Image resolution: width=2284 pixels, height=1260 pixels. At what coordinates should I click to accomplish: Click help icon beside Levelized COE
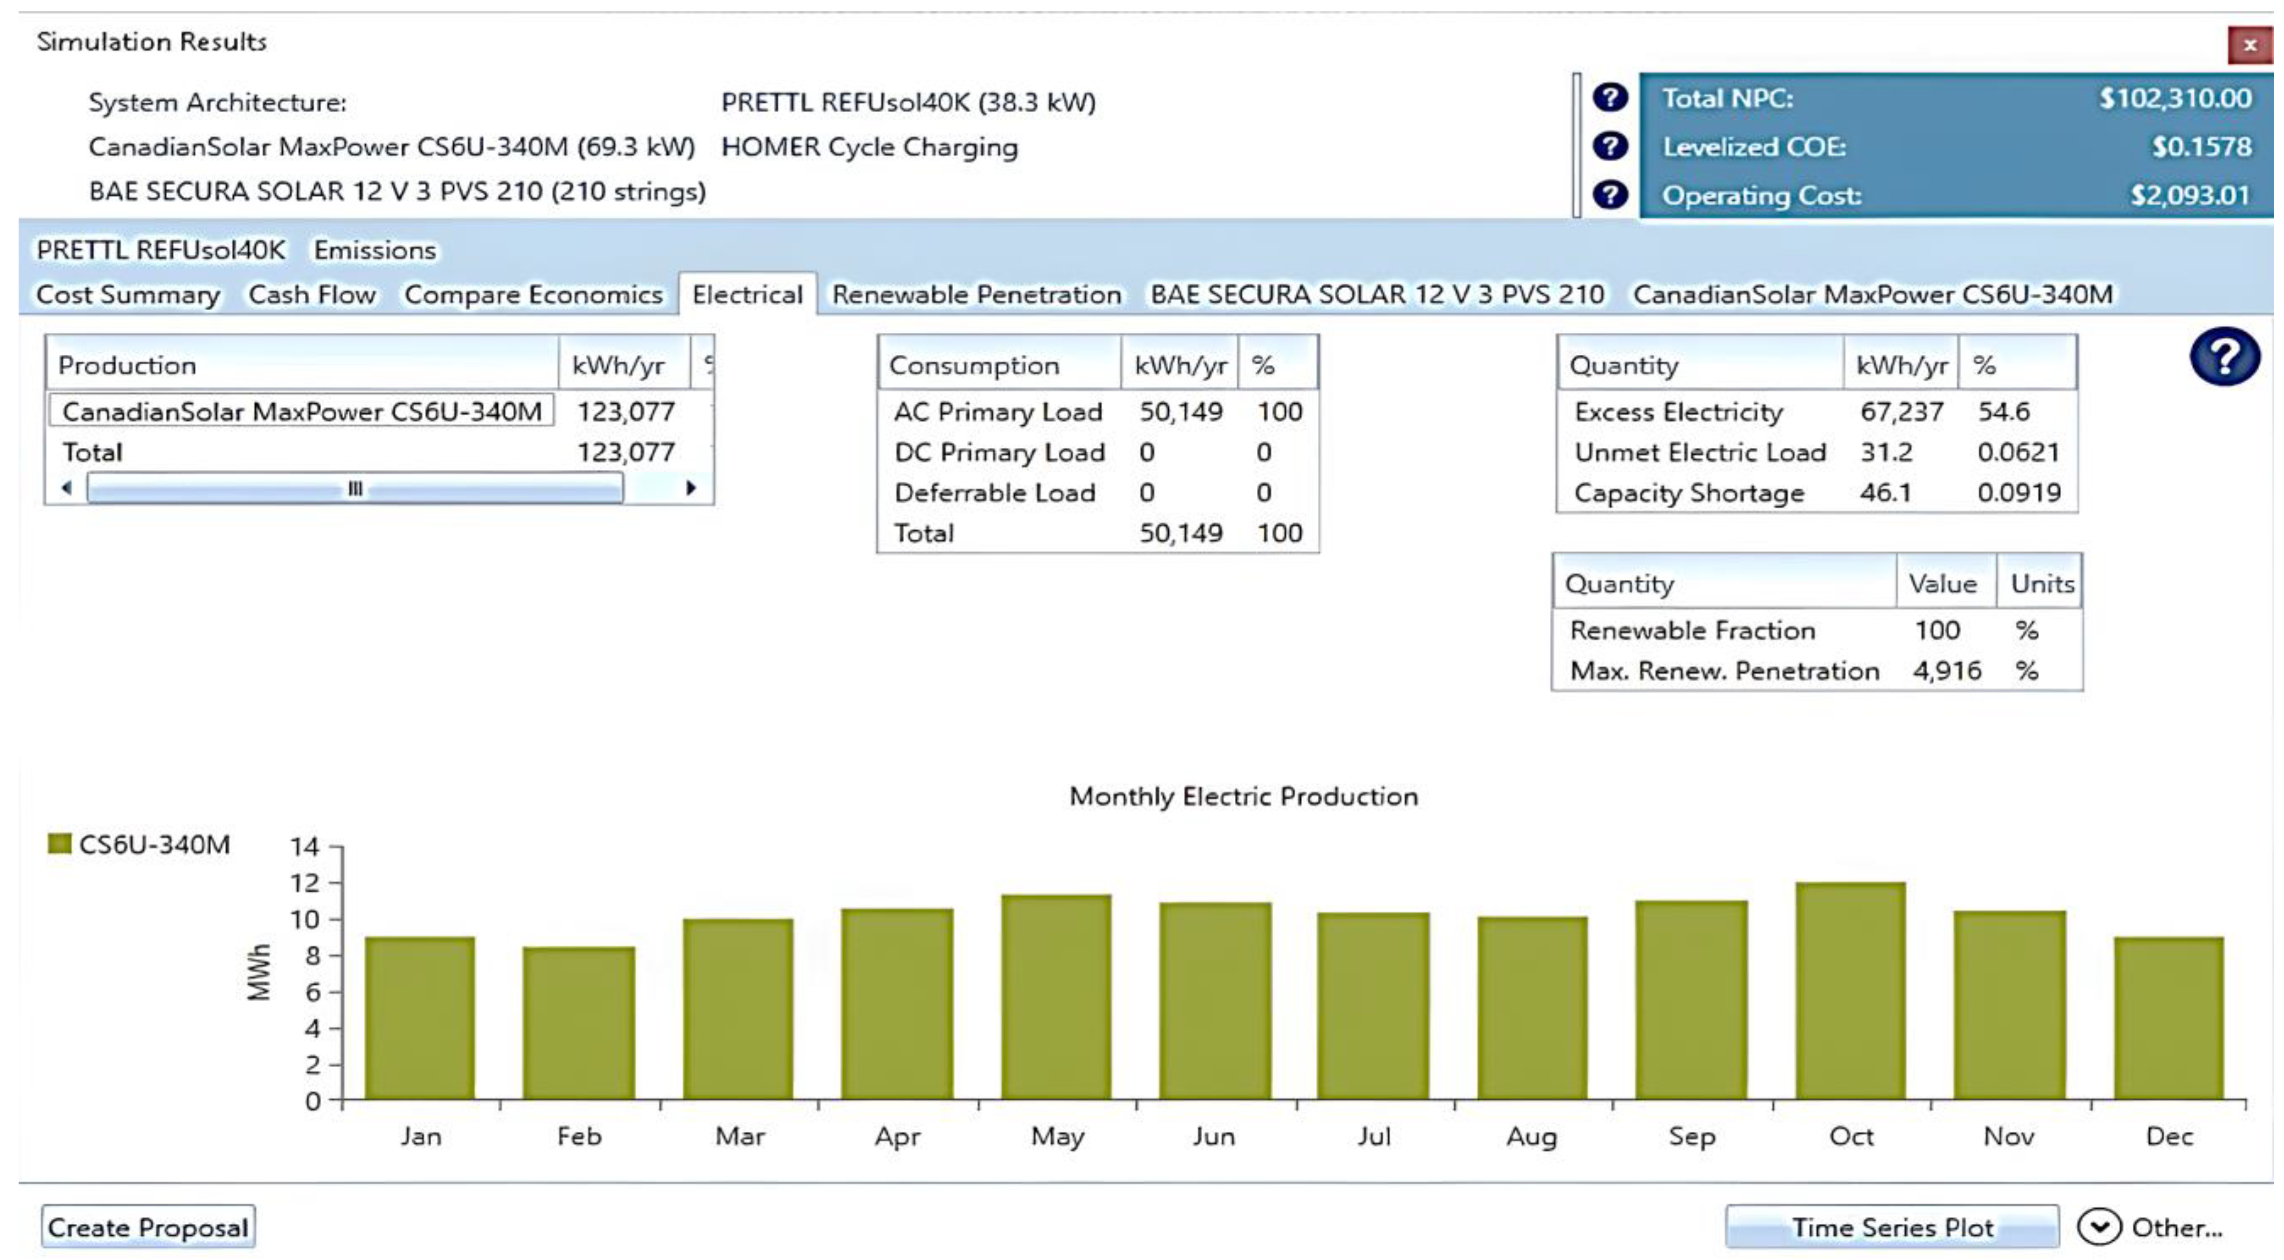[1609, 146]
